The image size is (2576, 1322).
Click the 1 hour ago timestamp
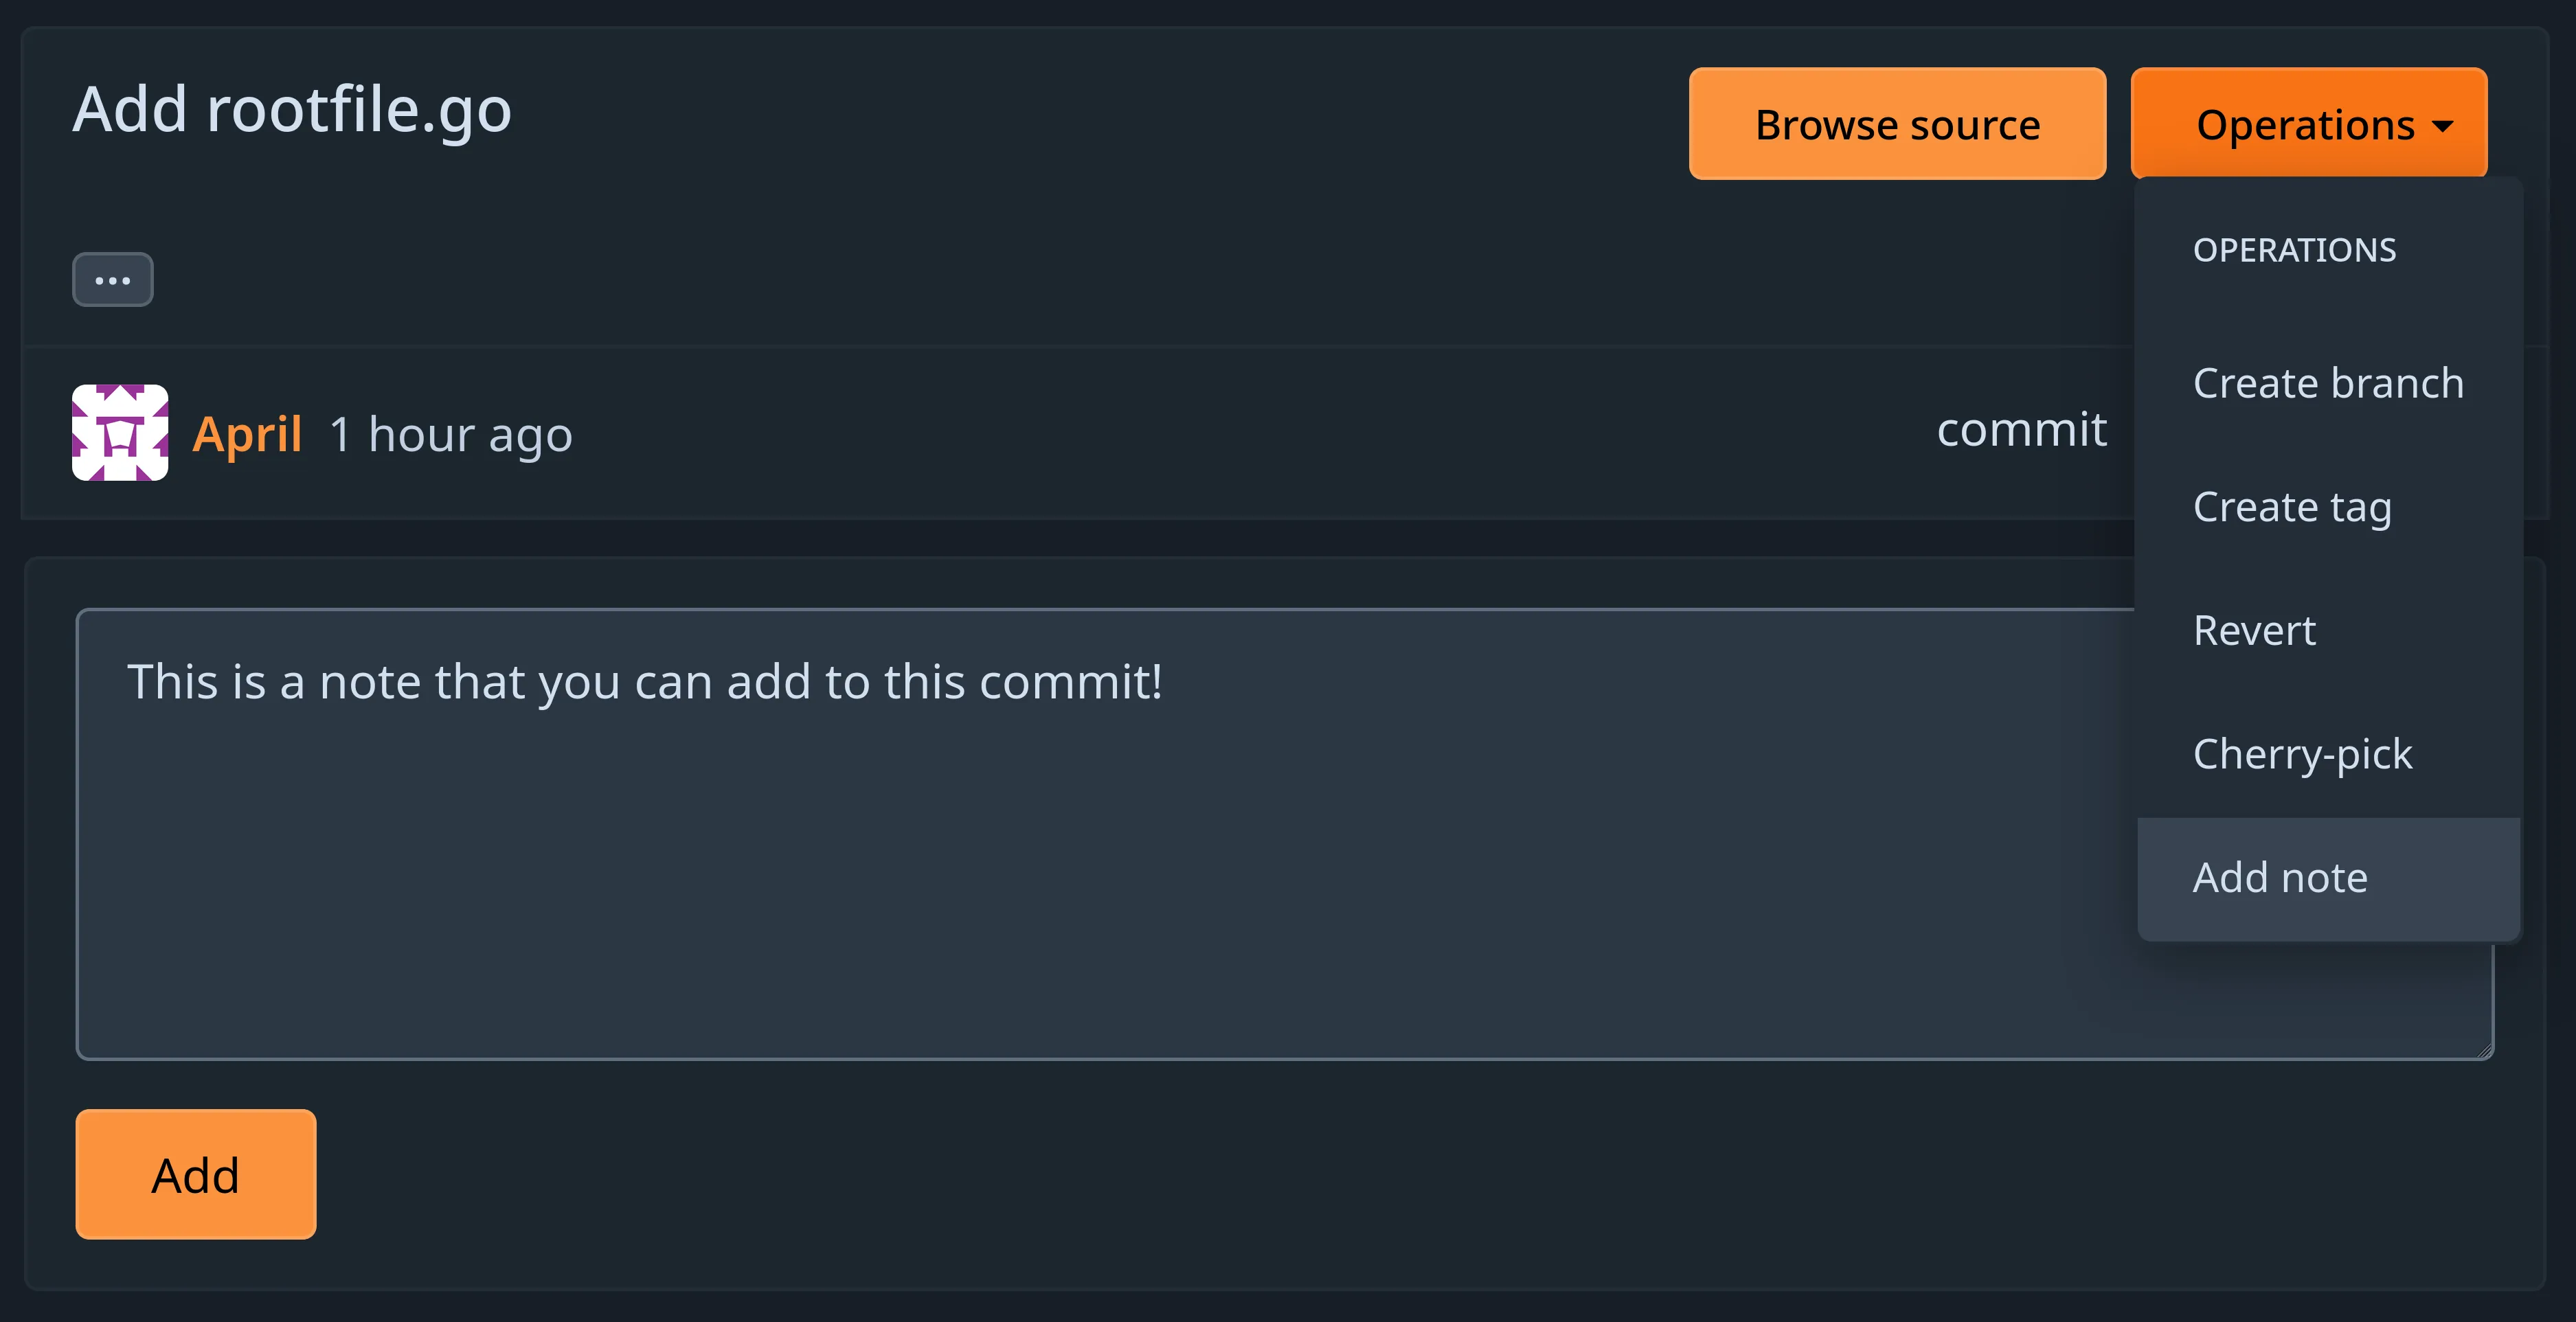click(451, 434)
